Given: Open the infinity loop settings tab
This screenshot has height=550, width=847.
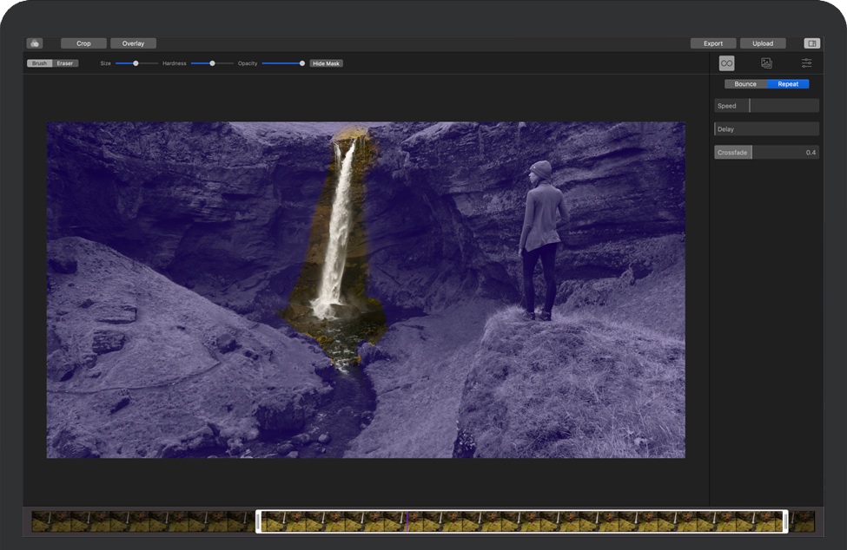Looking at the screenshot, I should coord(726,63).
